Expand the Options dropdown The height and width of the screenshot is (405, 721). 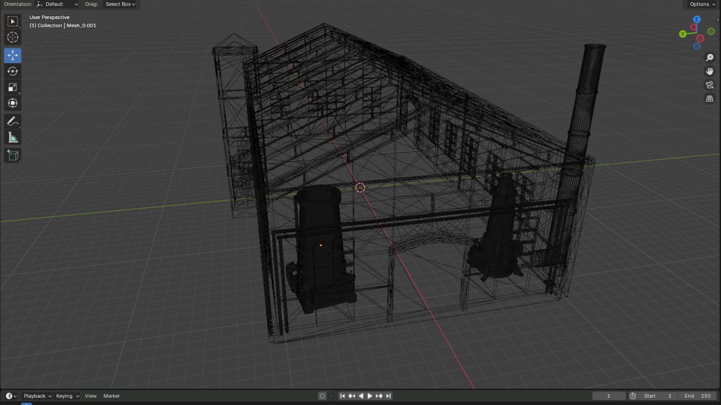point(702,4)
